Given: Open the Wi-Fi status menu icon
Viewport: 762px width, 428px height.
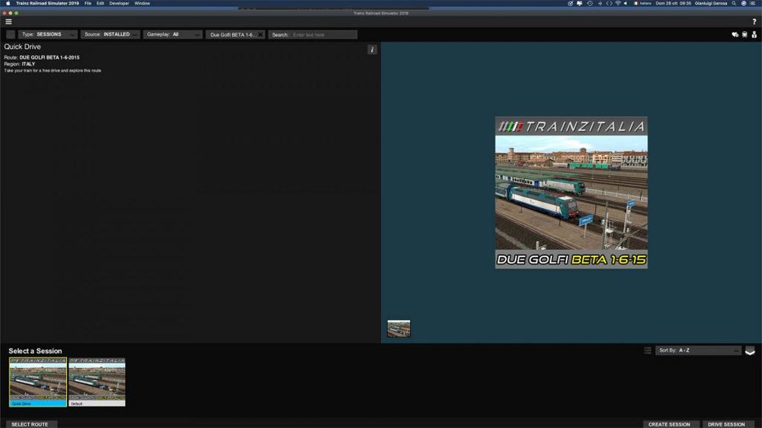Looking at the screenshot, I should [x=618, y=3].
